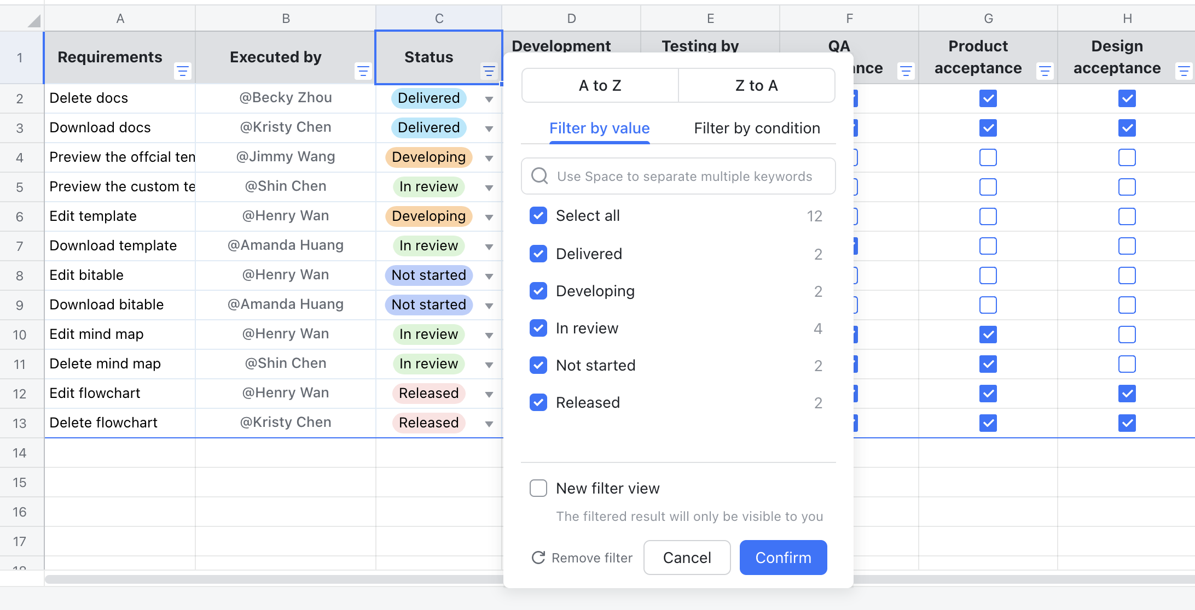Screen dimensions: 1195x610
Task: Sort column Z to A
Action: coord(756,86)
